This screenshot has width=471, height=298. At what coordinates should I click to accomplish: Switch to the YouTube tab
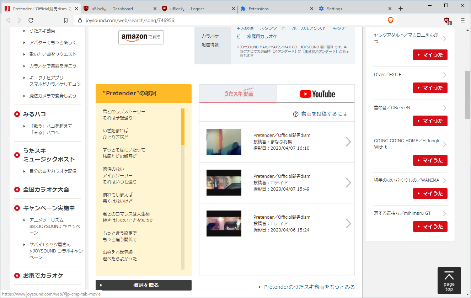coord(316,94)
